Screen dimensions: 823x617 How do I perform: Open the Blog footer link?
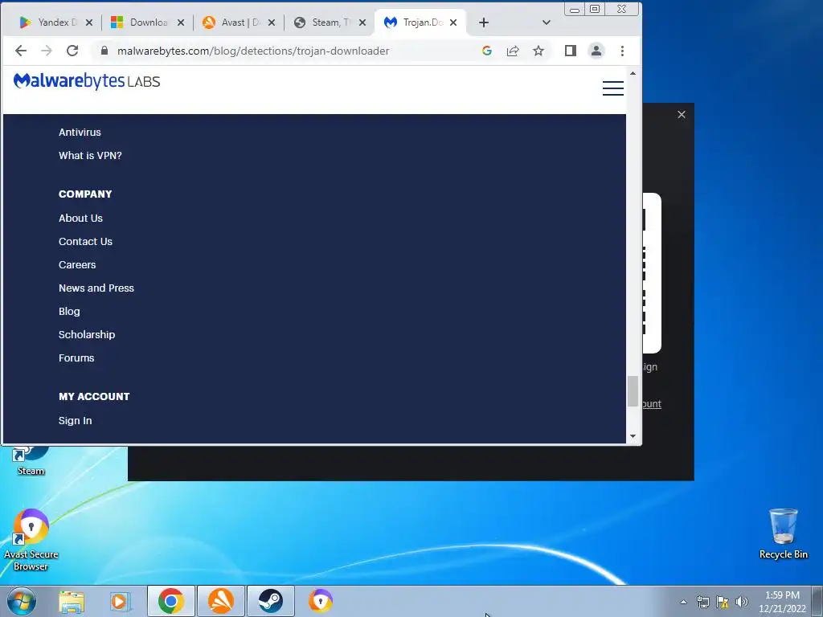[69, 311]
